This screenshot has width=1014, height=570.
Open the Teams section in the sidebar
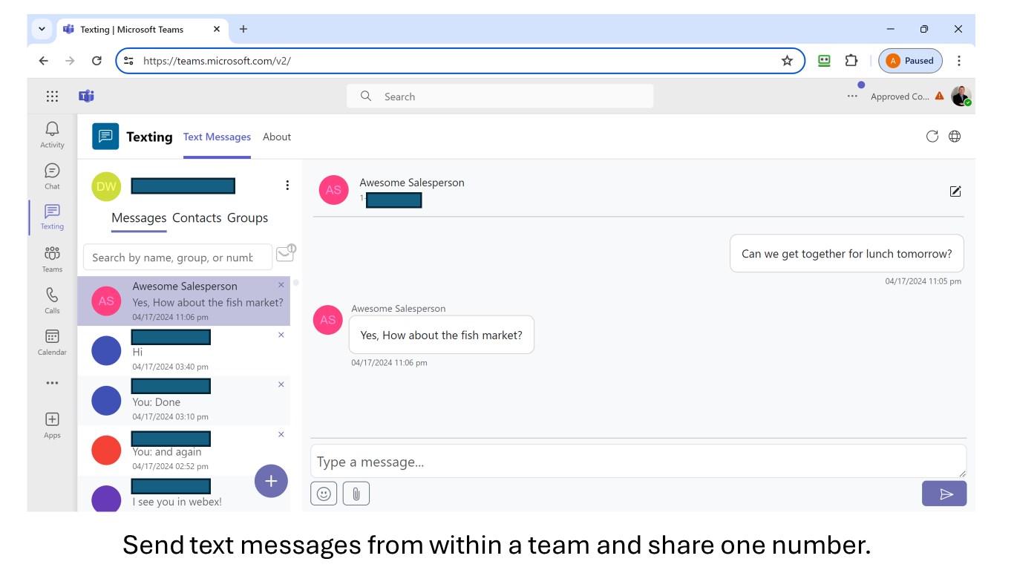click(52, 259)
